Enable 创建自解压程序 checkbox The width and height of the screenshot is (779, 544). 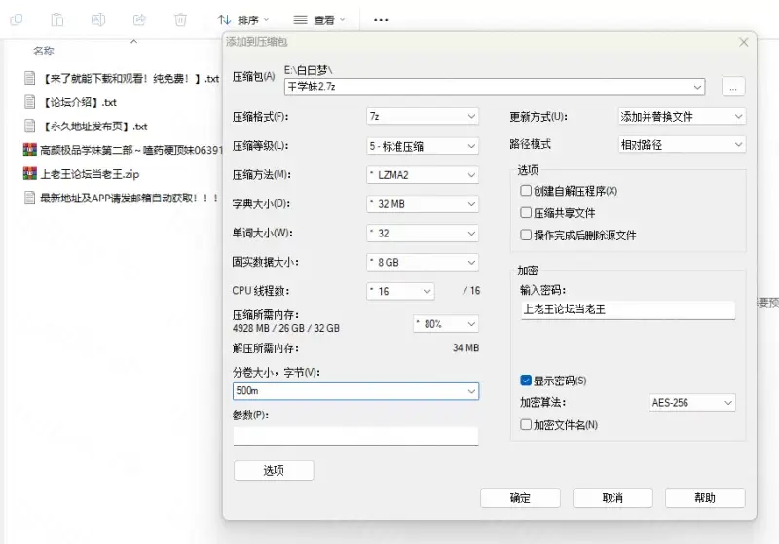(527, 191)
